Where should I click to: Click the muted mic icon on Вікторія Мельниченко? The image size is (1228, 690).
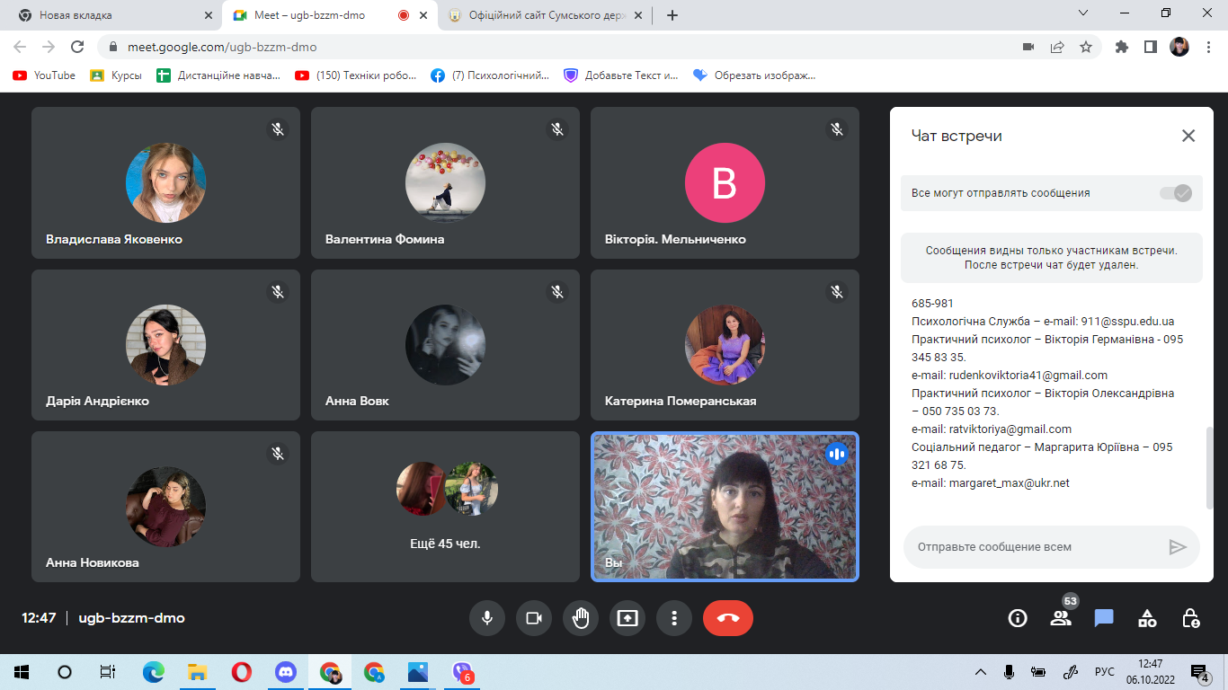point(837,129)
